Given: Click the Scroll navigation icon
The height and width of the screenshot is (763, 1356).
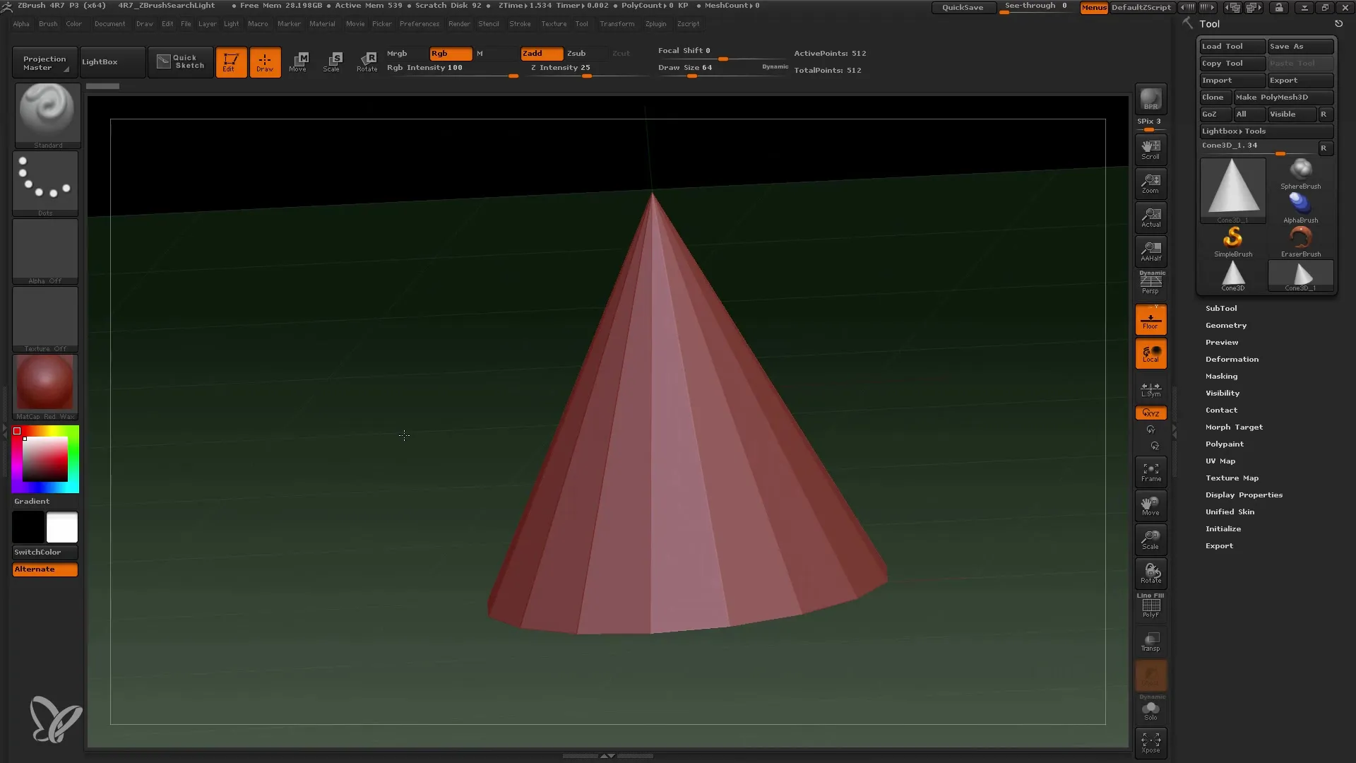Looking at the screenshot, I should (x=1150, y=150).
